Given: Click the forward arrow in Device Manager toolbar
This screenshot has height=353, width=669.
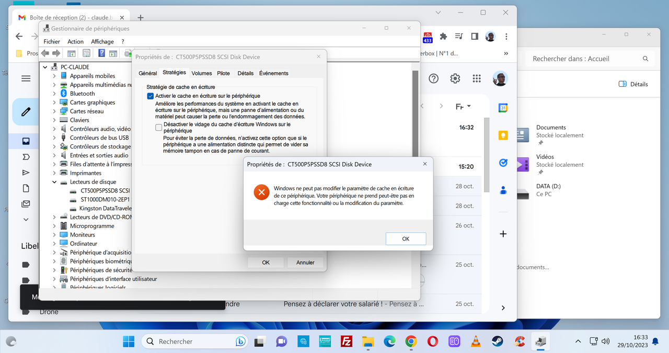Looking at the screenshot, I should [x=56, y=53].
